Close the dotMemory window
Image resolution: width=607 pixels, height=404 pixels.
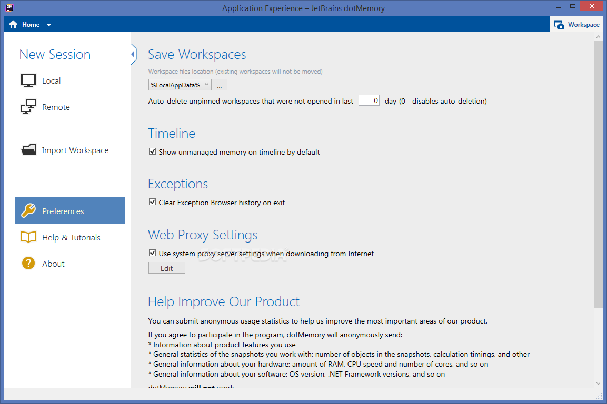[x=592, y=6]
